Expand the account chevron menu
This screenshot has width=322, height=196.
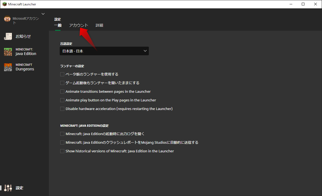pyautogui.click(x=43, y=14)
